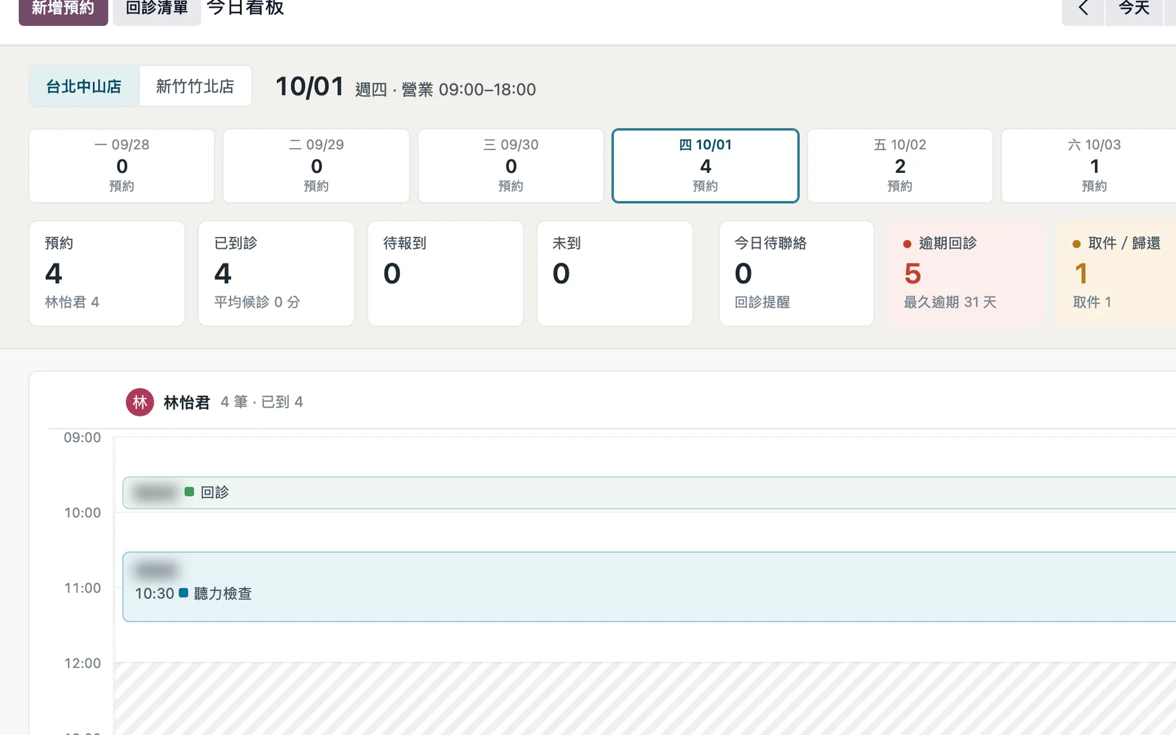This screenshot has height=735, width=1176.
Task: Click the 最久逾期 31 天 text
Action: 950,302
